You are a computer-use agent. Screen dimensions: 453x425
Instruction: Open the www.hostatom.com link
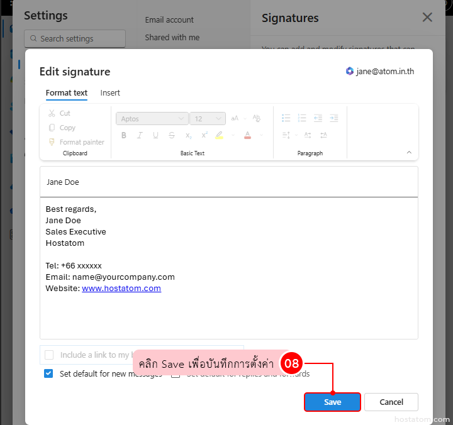121,289
